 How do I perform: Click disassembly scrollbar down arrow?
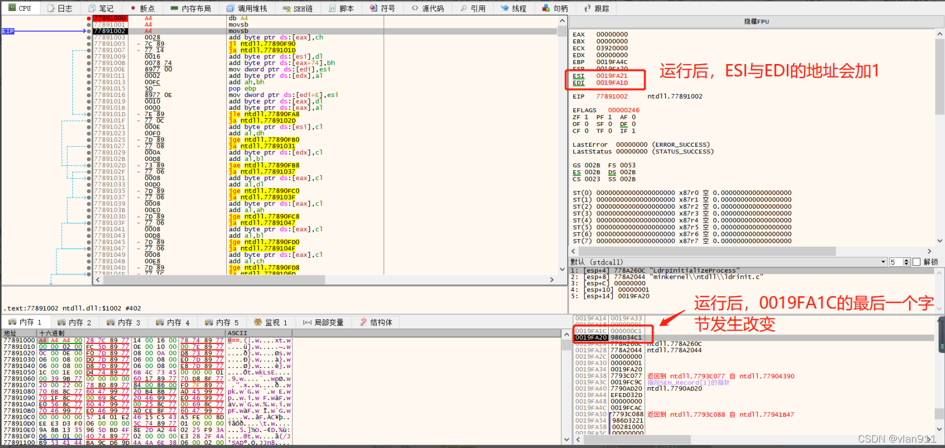click(562, 269)
